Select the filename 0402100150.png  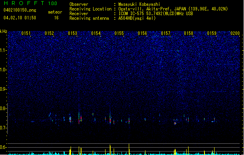click(20, 10)
